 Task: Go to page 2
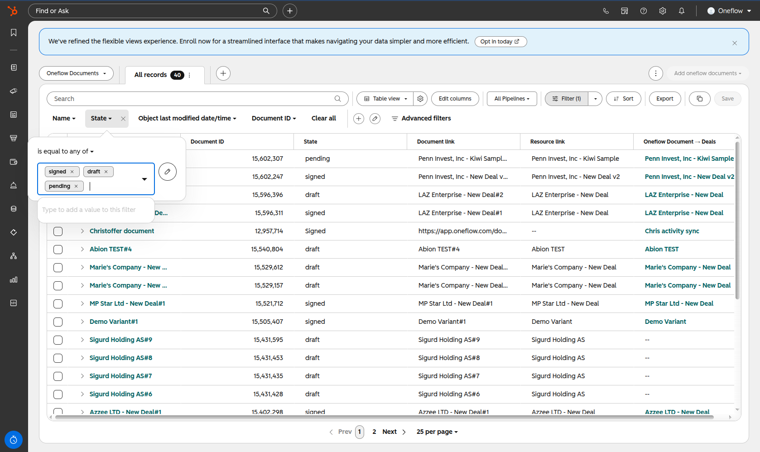(374, 432)
